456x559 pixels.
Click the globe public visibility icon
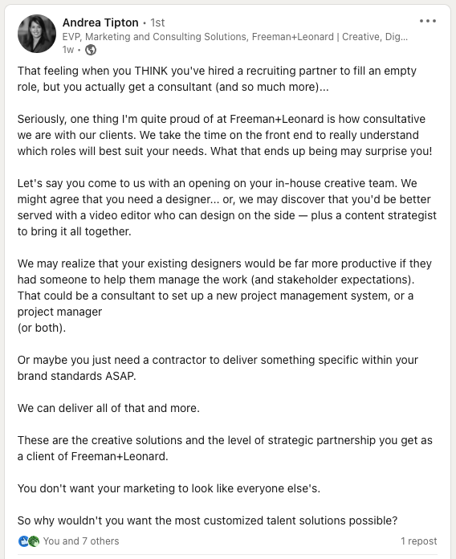91,50
